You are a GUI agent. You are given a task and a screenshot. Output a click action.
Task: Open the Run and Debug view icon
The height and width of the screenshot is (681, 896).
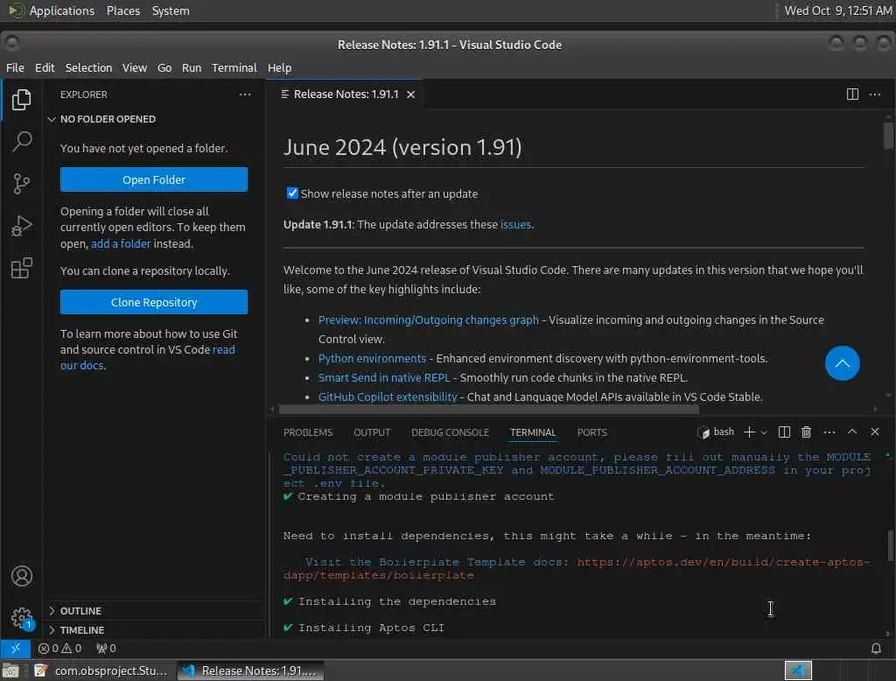(x=21, y=226)
